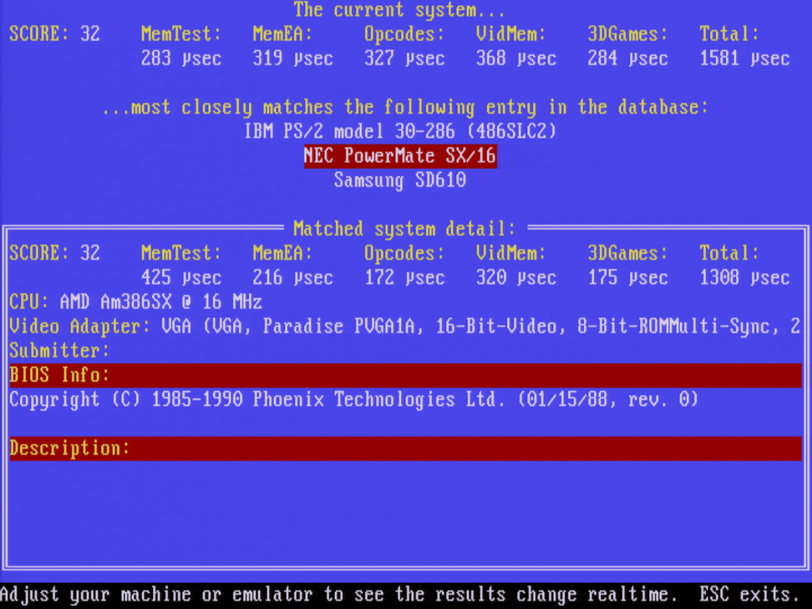This screenshot has width=812, height=609.
Task: Click the matched MemTest 425 µsec value
Action: tap(181, 278)
